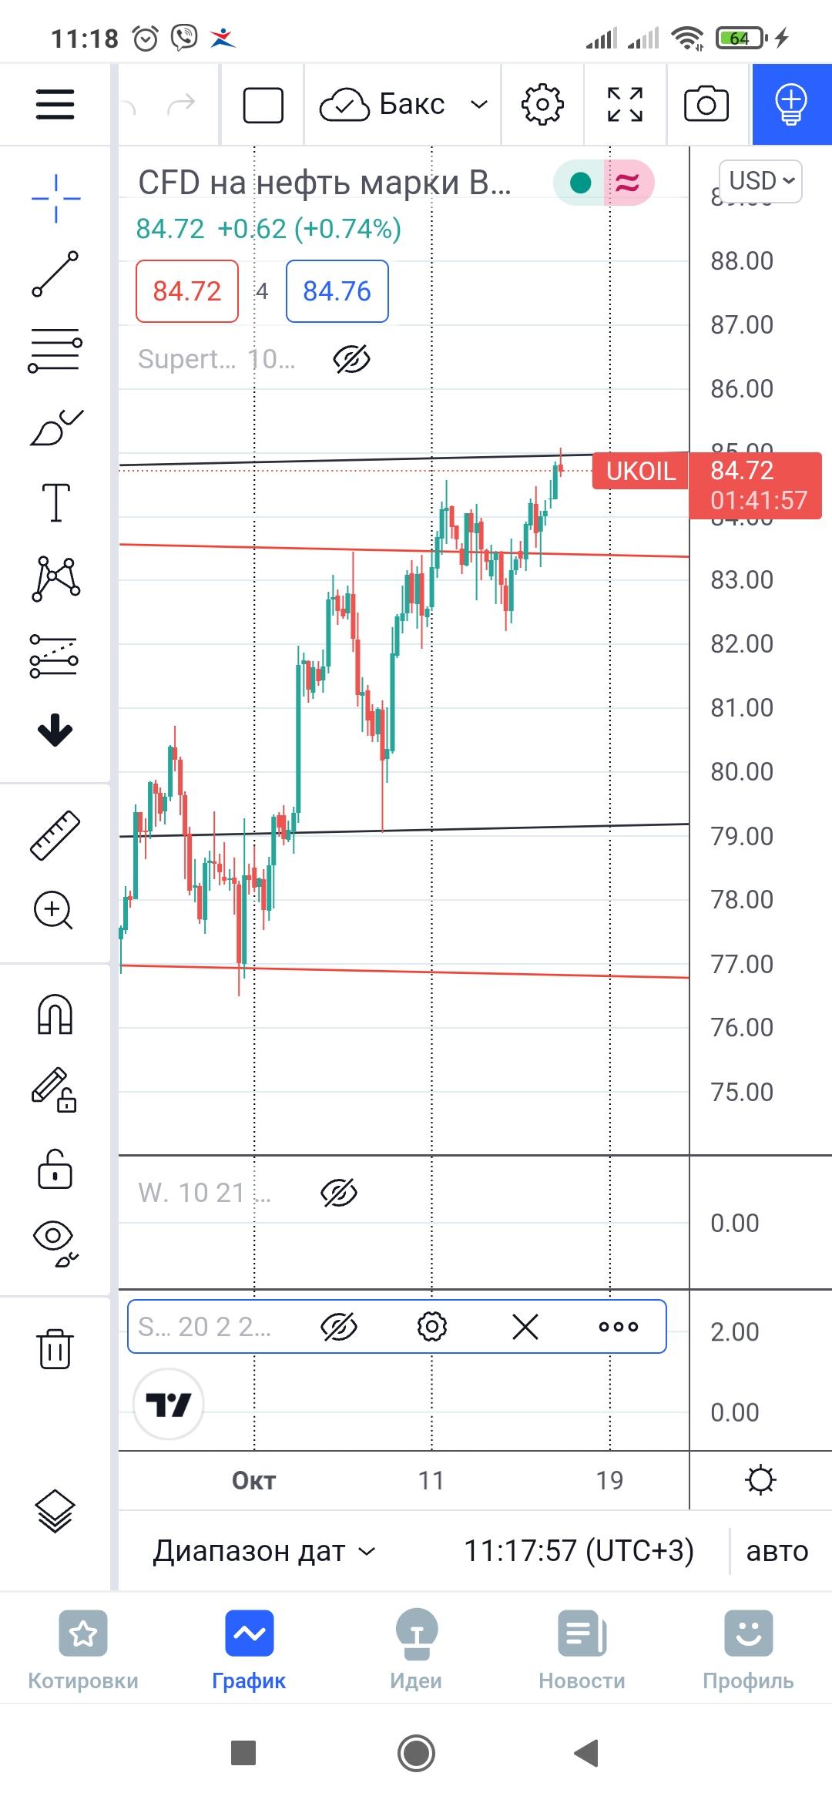Screen dimensions: 832x1803
Task: Toggle visibility of W. 10 21 indicator
Action: click(339, 1193)
